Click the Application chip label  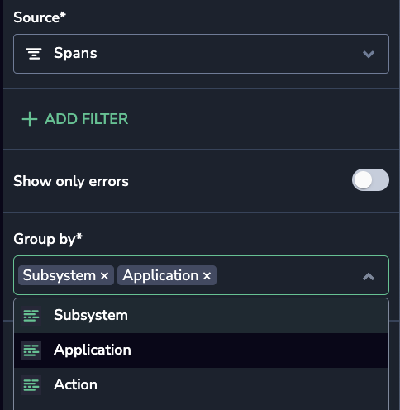coord(160,275)
